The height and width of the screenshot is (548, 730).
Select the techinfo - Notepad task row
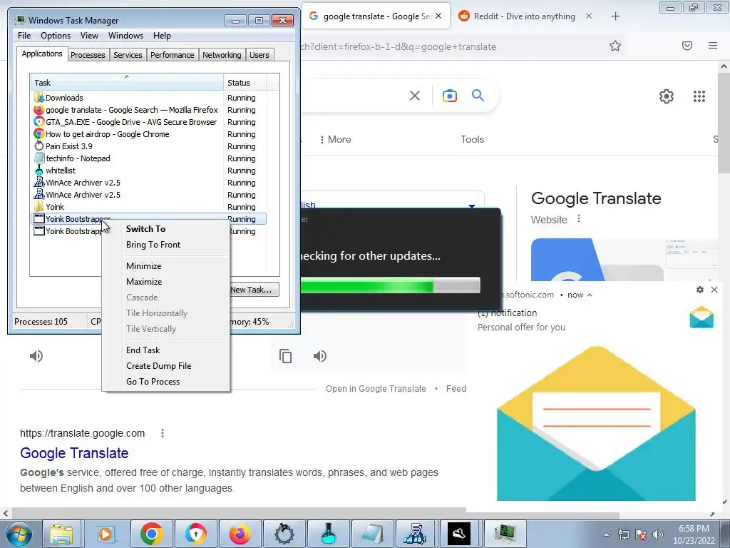148,158
